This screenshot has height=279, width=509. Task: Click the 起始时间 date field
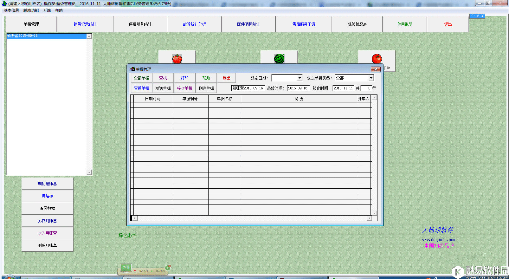(298, 88)
